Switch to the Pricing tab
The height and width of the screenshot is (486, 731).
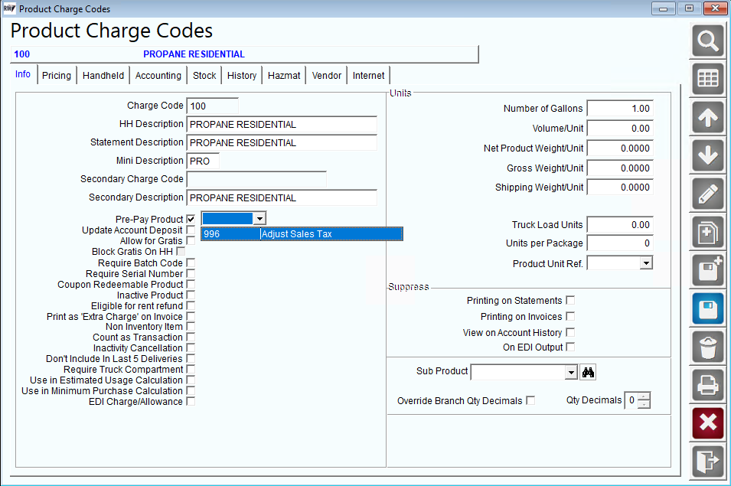(57, 76)
